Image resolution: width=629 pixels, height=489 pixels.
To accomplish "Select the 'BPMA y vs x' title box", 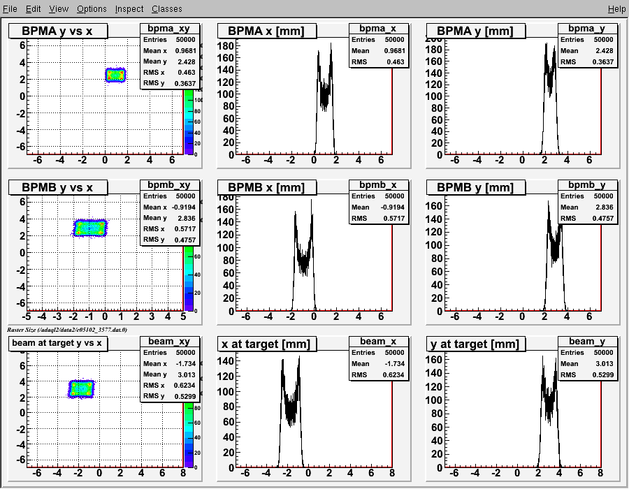I will click(58, 31).
